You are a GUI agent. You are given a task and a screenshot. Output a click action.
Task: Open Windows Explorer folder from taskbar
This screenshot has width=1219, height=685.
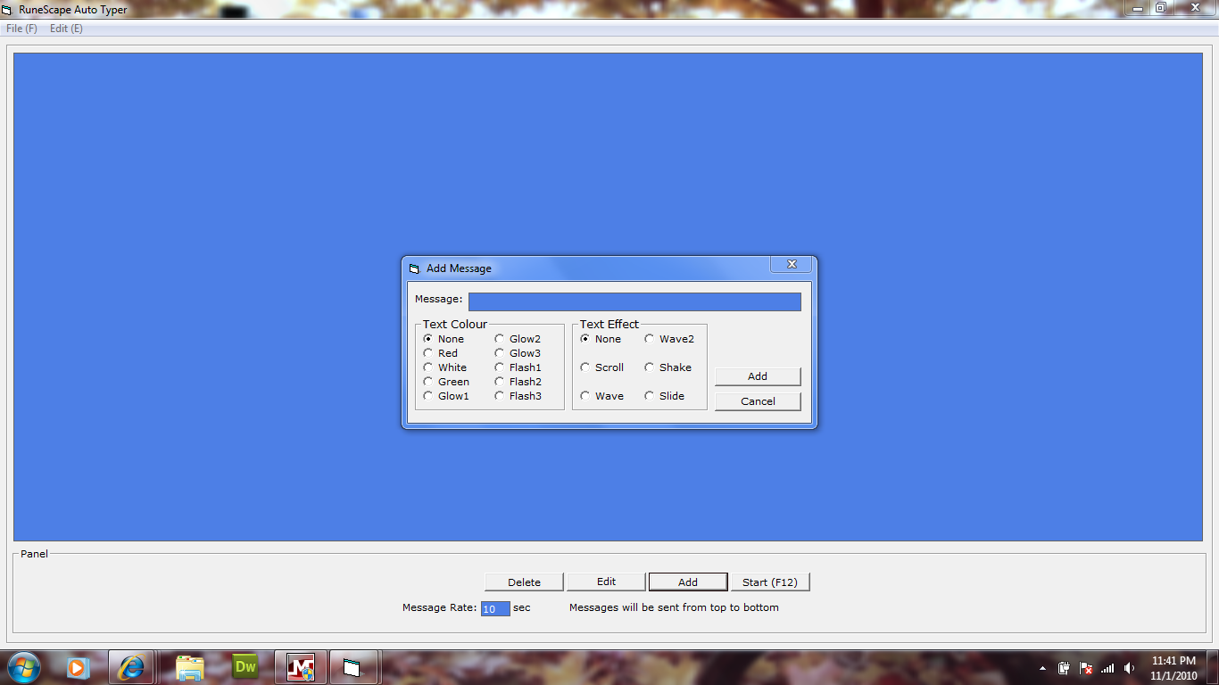pos(189,667)
